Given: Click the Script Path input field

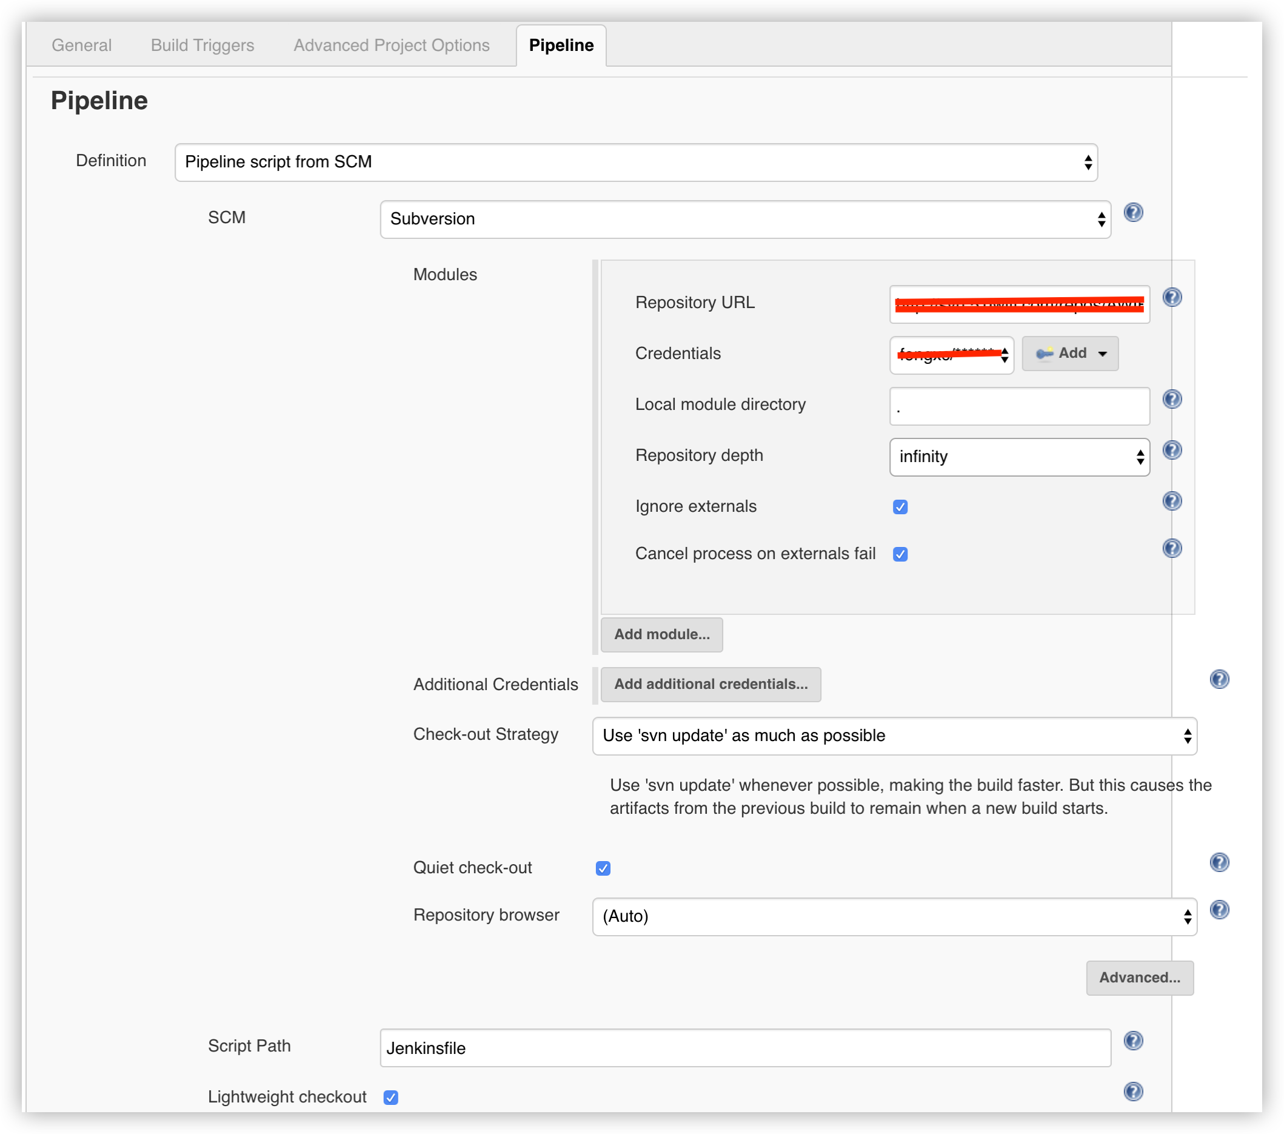Looking at the screenshot, I should coord(744,1047).
